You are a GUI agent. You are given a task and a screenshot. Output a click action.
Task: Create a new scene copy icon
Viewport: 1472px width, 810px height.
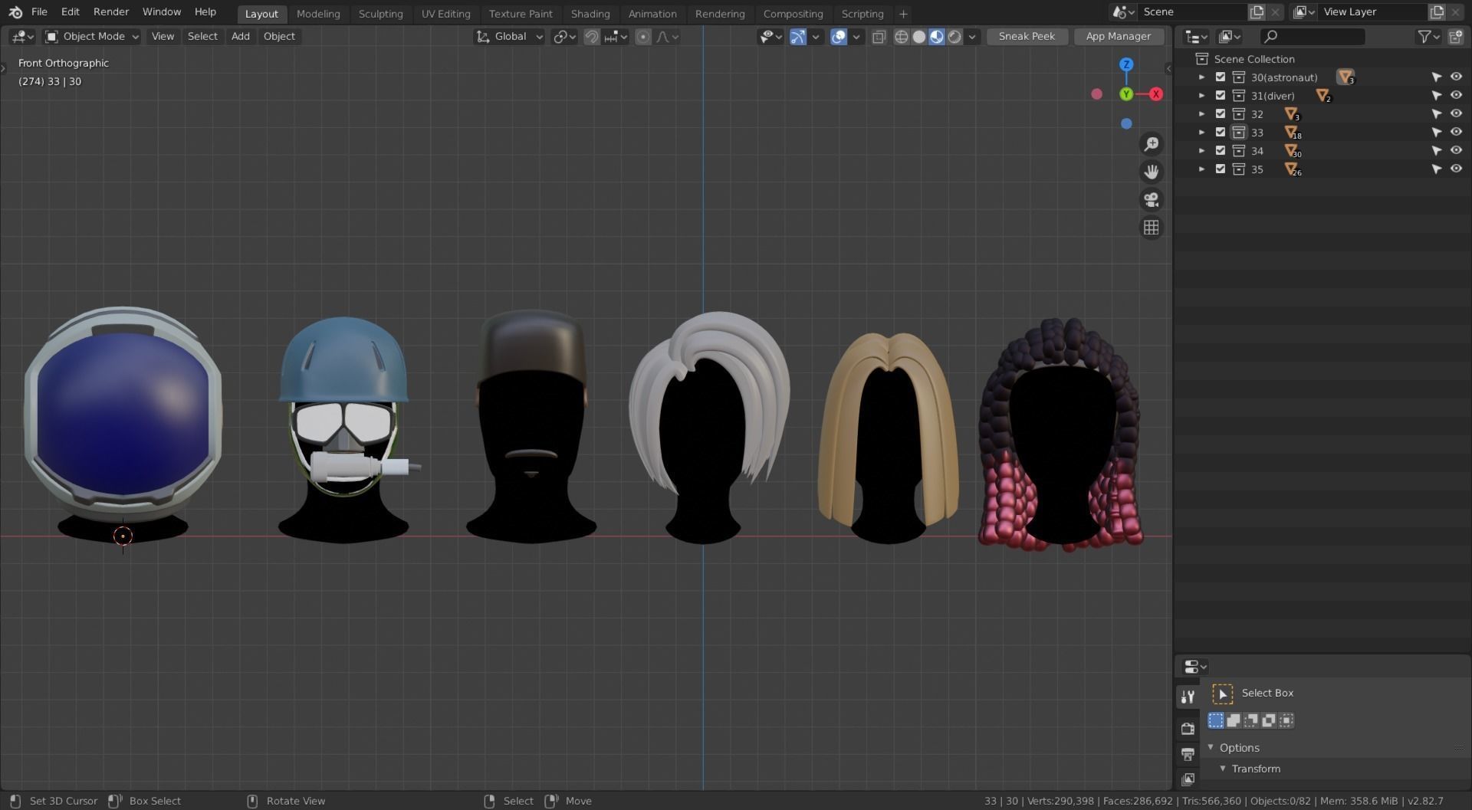click(x=1257, y=12)
